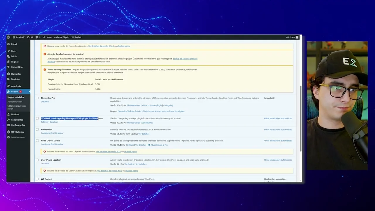Click atualize agora in Elementor notice
375x211 pixels.
tap(123, 46)
